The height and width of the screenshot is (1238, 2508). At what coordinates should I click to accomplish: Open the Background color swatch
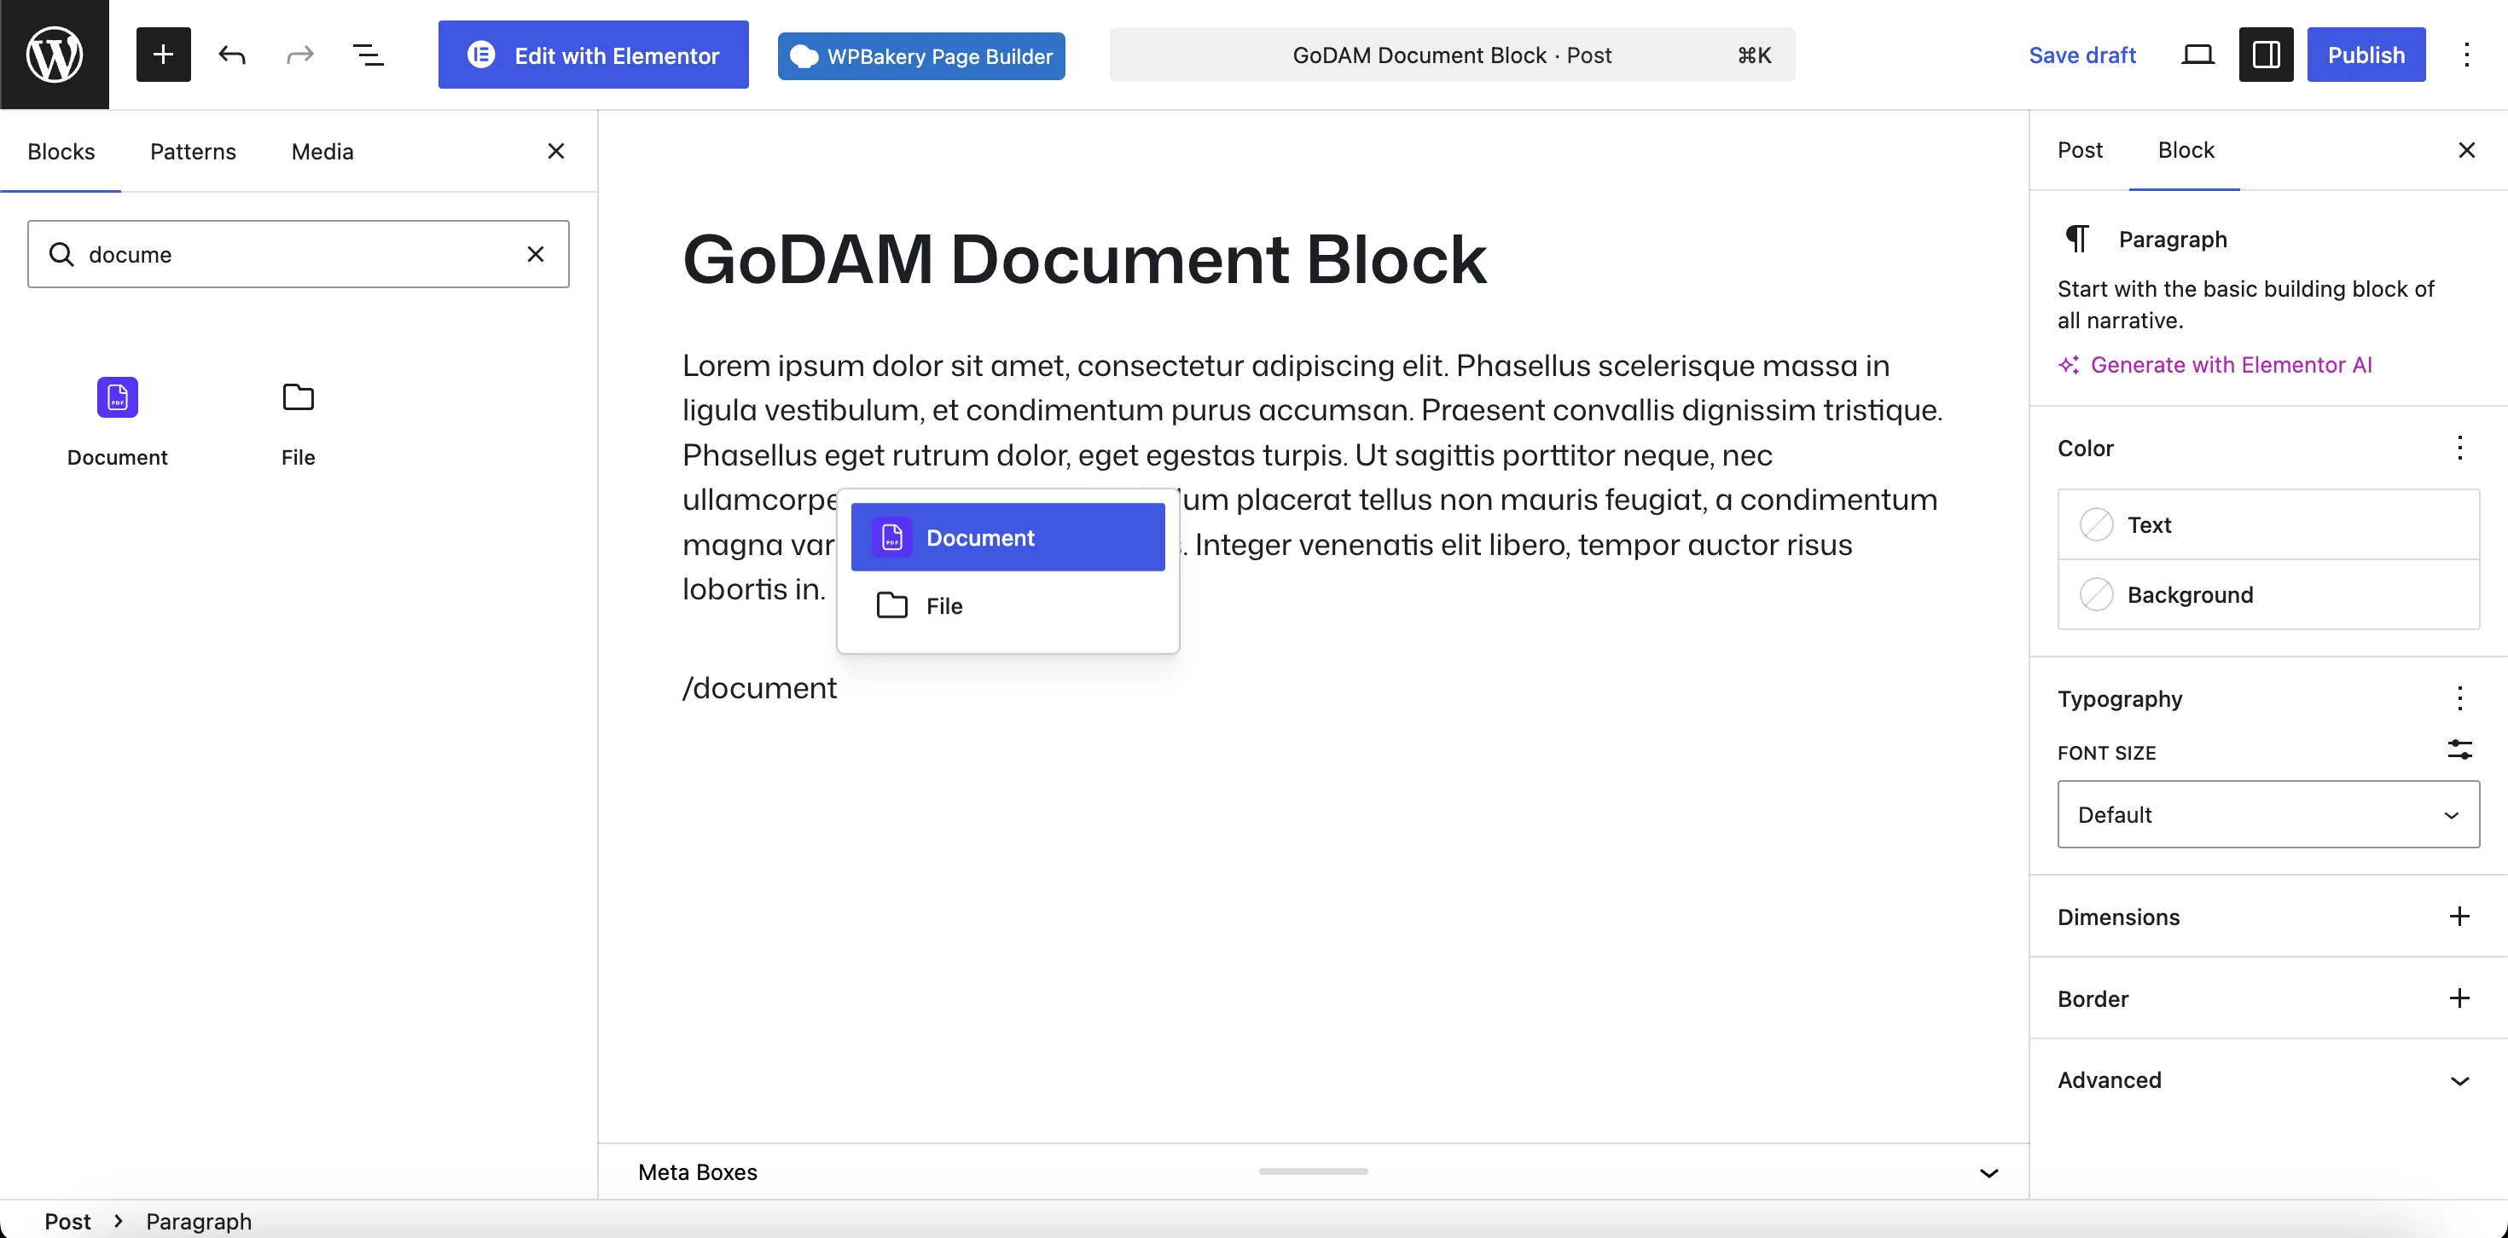click(2268, 593)
